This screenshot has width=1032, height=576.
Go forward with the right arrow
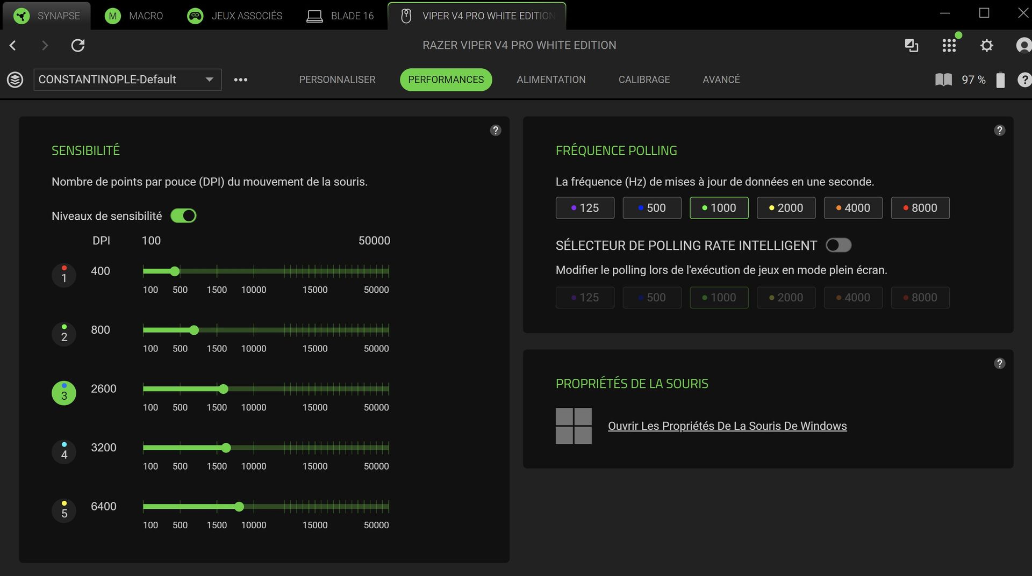point(45,46)
